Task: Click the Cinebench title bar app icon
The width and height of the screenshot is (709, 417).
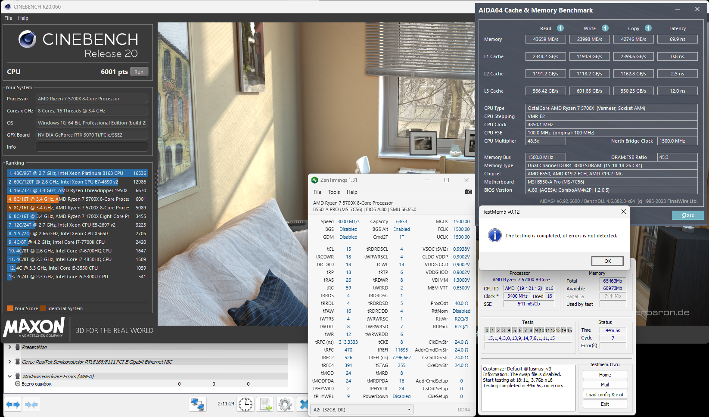Action: [x=7, y=6]
